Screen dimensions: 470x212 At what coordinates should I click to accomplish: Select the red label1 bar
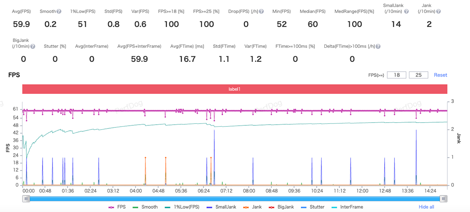(x=235, y=89)
